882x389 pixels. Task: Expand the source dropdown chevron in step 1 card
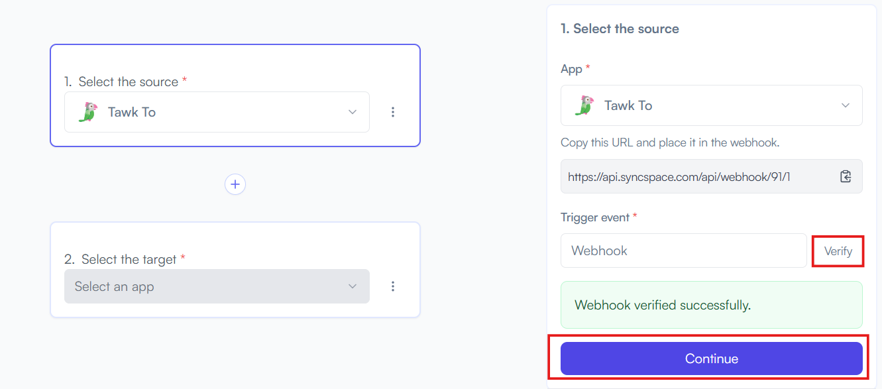point(353,112)
